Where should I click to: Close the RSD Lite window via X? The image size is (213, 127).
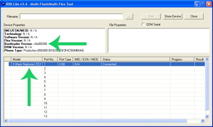[x=209, y=4]
